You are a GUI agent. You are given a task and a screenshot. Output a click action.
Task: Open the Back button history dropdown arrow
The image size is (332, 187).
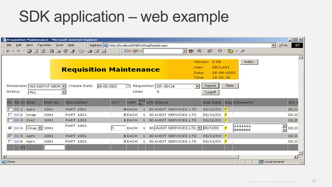pyautogui.click(x=13, y=51)
